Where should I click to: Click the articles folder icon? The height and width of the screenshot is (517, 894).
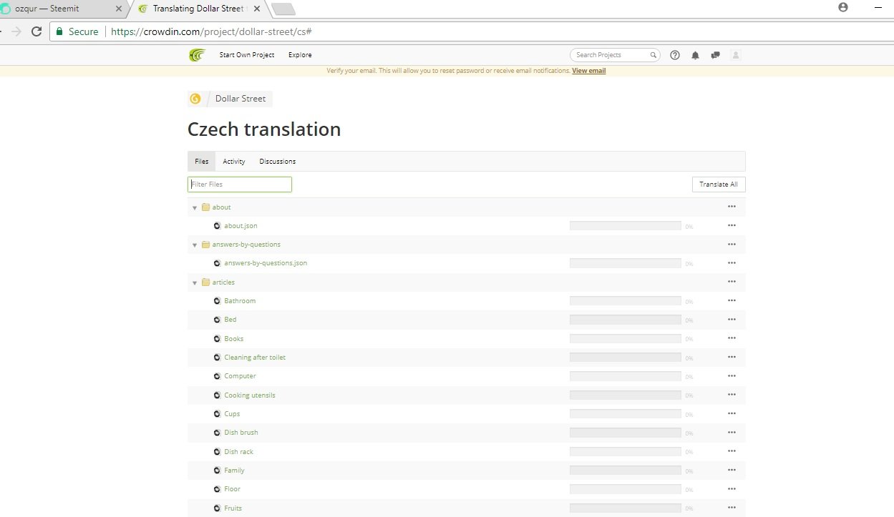point(205,282)
